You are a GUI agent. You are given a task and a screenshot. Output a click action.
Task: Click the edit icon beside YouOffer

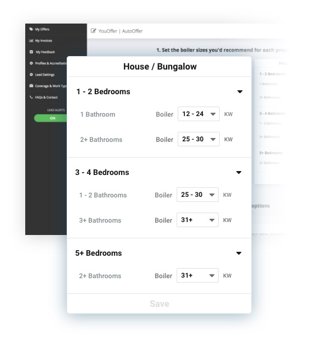click(93, 31)
